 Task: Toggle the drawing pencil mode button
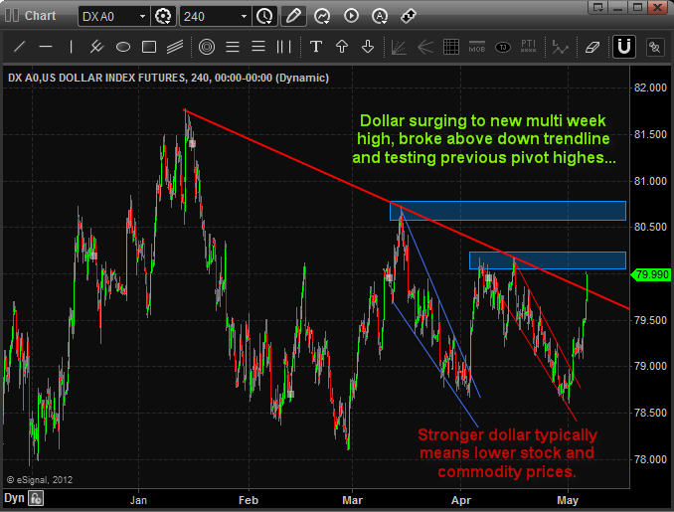[293, 16]
